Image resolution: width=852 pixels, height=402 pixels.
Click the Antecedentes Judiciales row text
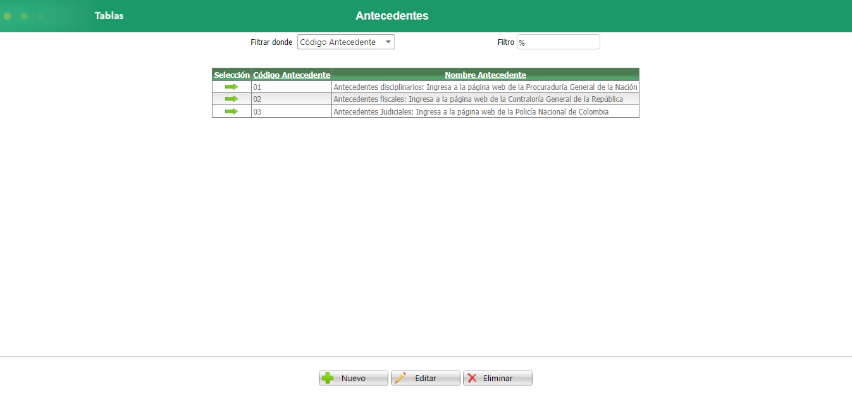point(471,111)
